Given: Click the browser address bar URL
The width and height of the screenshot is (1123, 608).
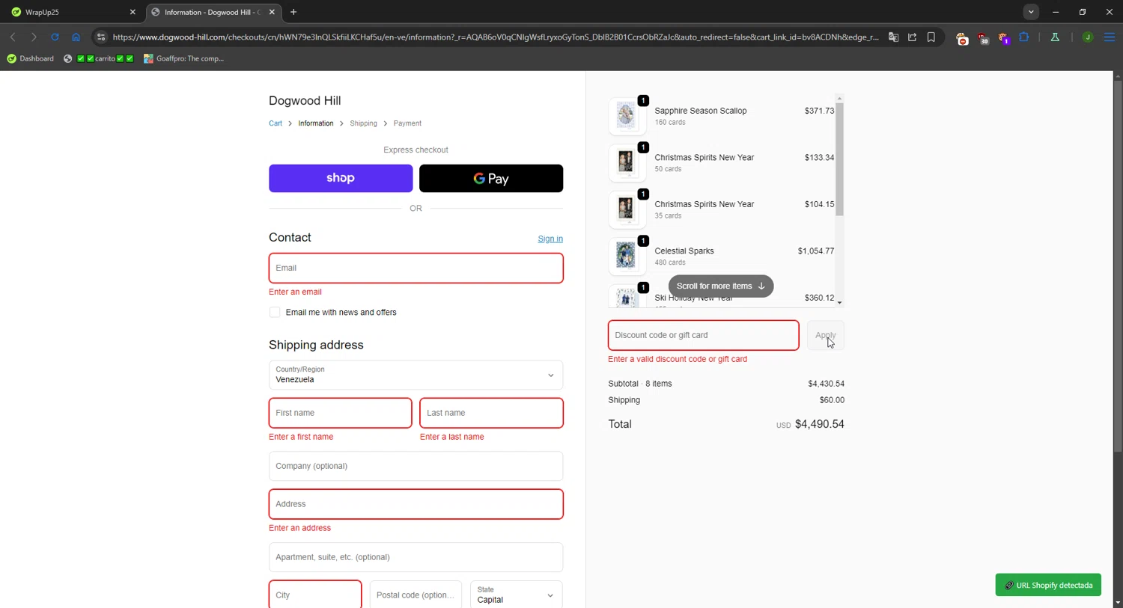Looking at the screenshot, I should [496, 37].
